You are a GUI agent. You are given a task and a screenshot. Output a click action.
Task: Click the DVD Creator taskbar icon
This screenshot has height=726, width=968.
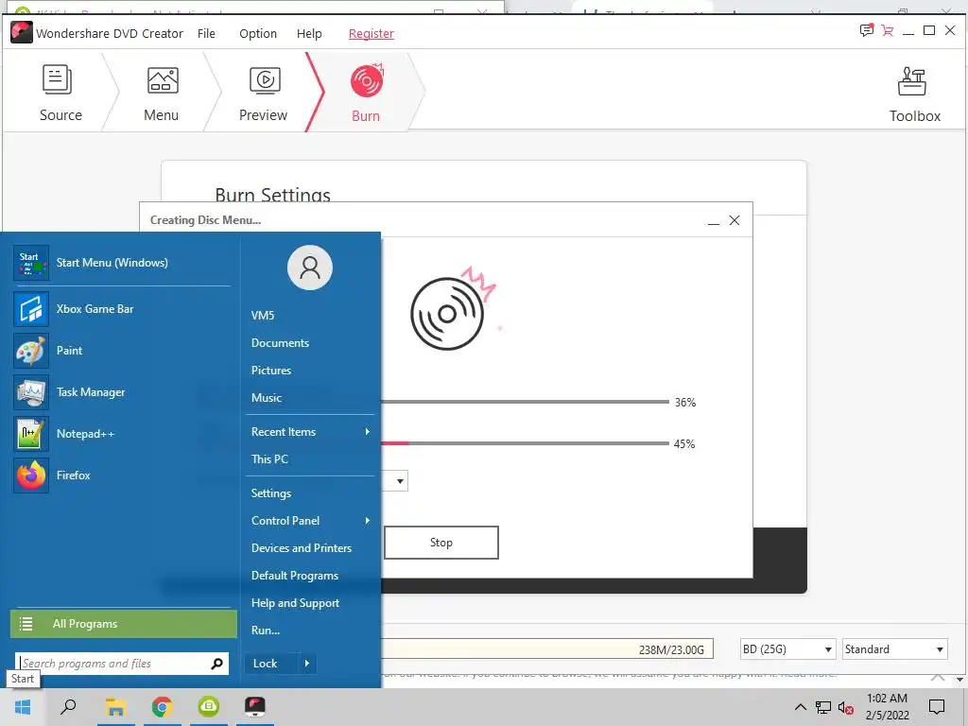pos(255,707)
